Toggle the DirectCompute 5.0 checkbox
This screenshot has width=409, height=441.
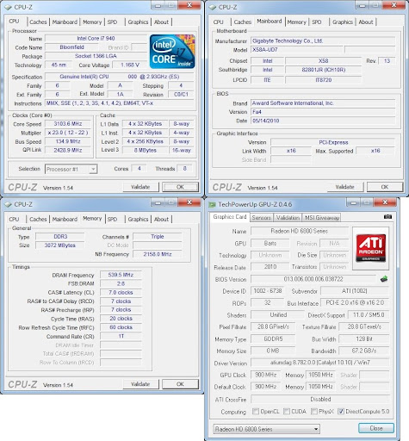coord(341,411)
